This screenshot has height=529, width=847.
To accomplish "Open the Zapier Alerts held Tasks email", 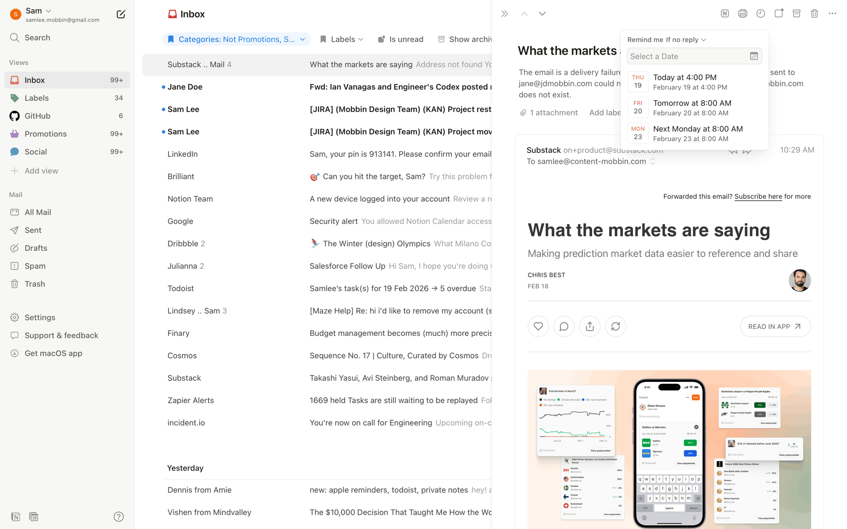I will pyautogui.click(x=317, y=401).
